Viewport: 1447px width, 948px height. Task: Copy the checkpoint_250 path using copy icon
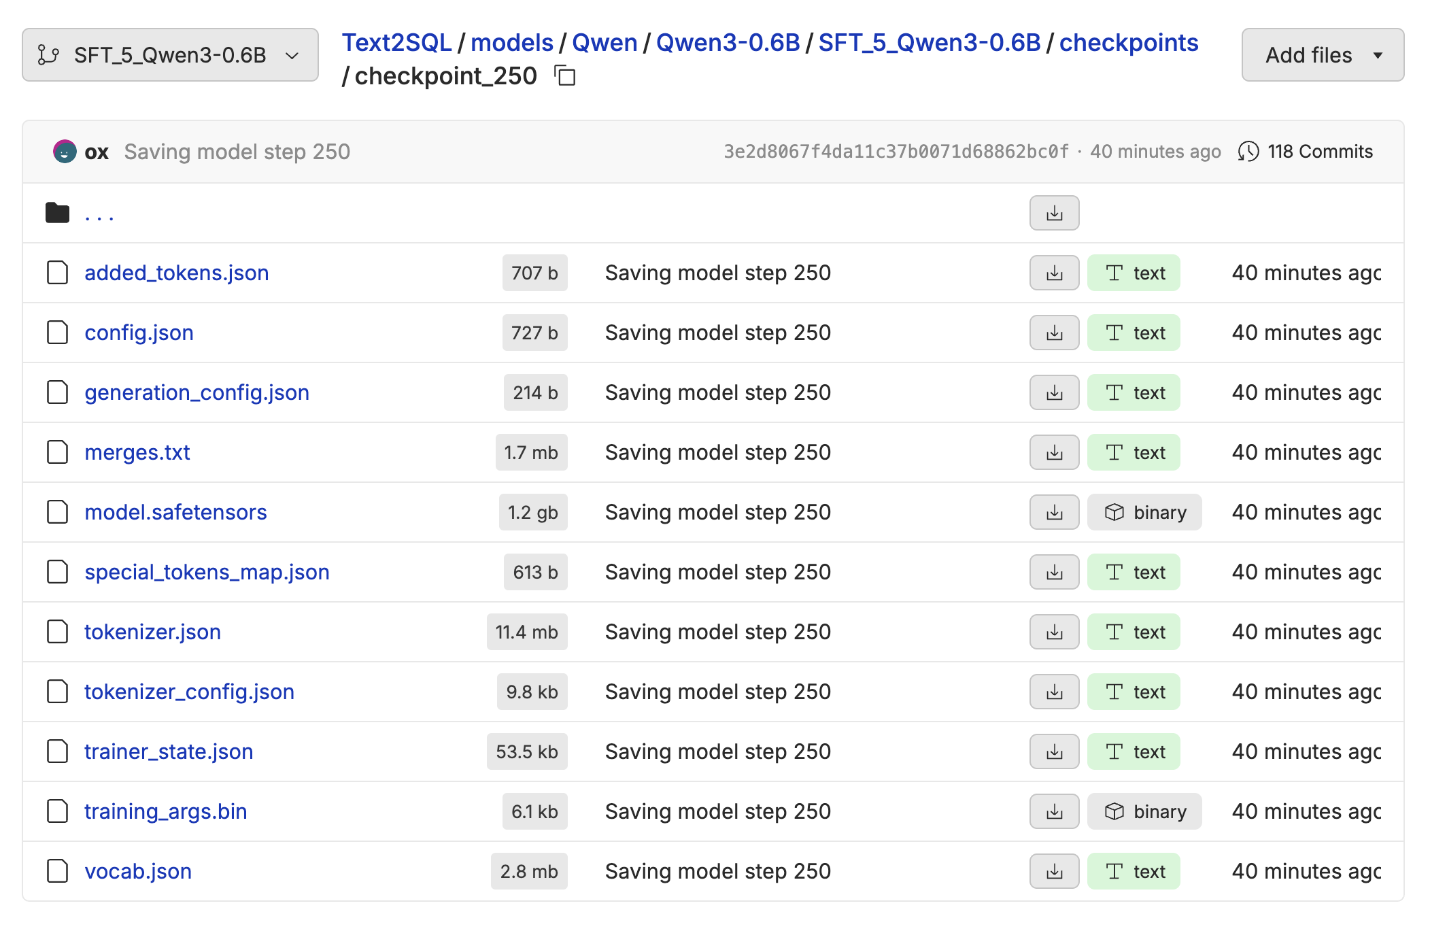[565, 75]
